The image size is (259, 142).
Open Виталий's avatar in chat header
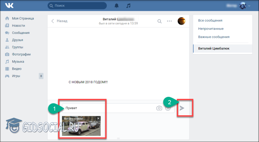pos(181,21)
